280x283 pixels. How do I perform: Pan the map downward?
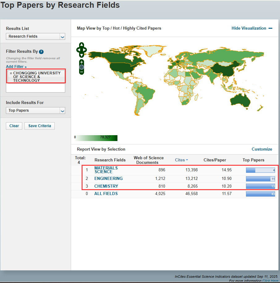tap(82, 55)
